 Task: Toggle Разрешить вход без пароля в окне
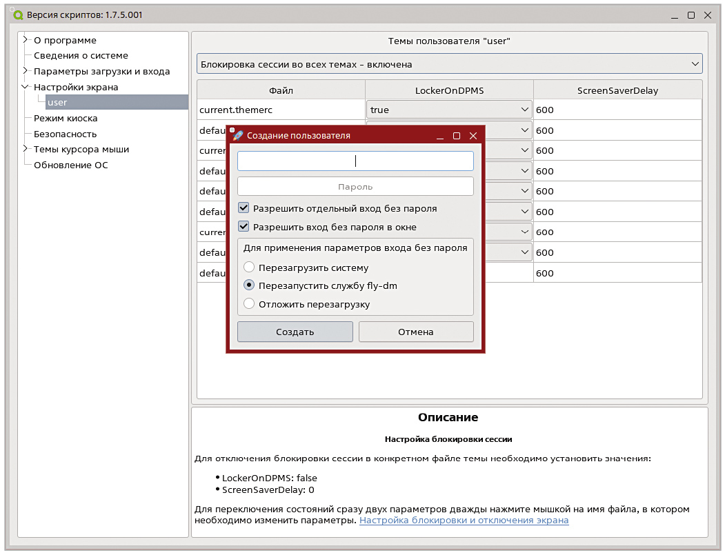pyautogui.click(x=244, y=226)
